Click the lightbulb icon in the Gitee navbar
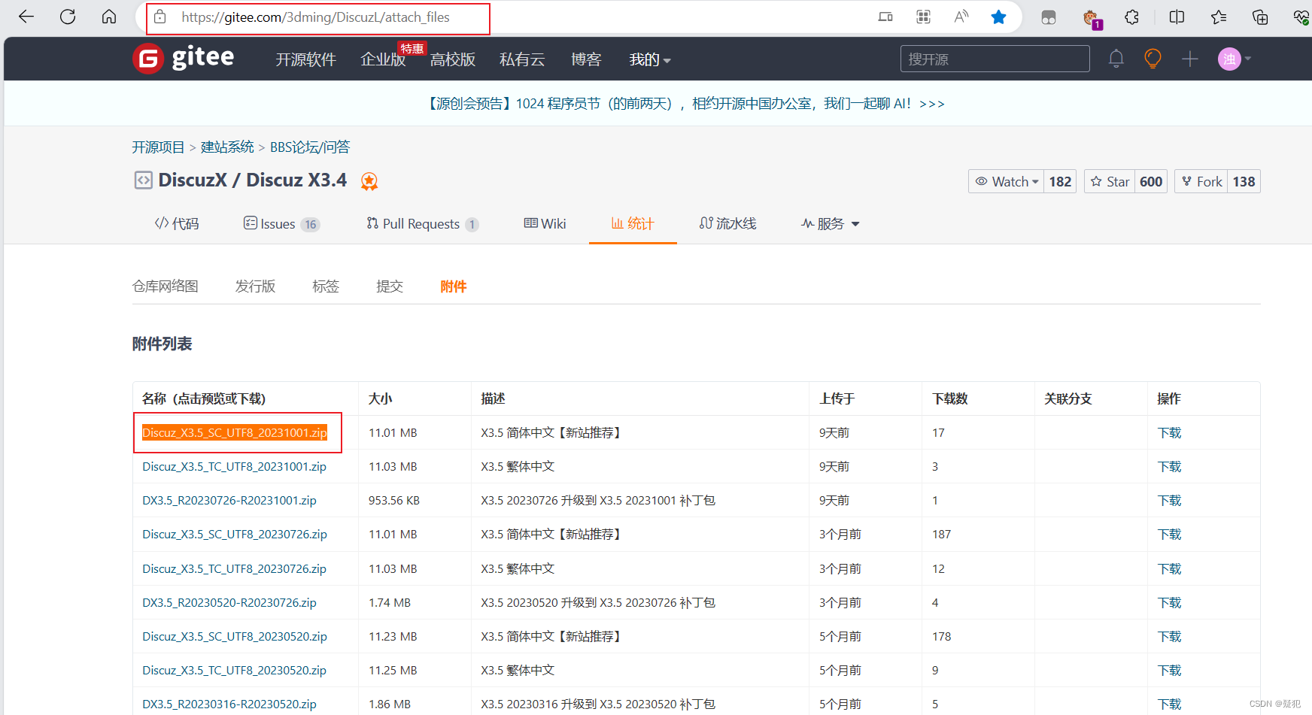Image resolution: width=1312 pixels, height=715 pixels. point(1153,58)
